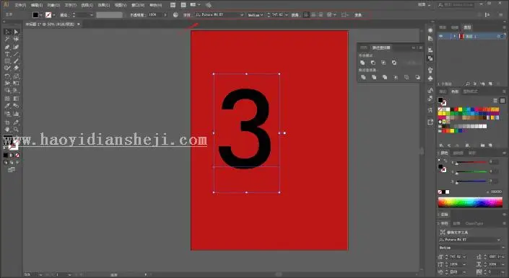
Task: Toggle center paragraph alignment in control bar
Action: click(313, 15)
